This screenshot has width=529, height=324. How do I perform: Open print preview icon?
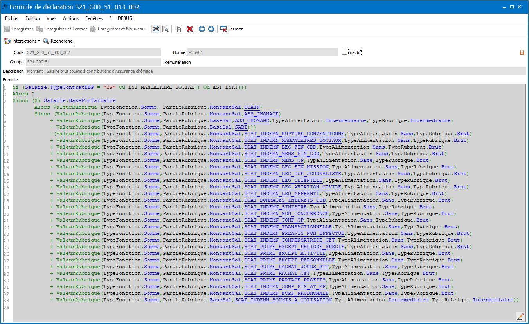click(166, 29)
